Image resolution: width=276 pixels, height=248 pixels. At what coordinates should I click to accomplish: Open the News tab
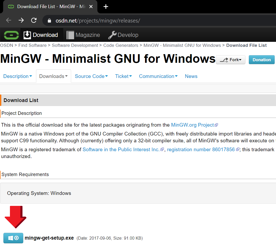coord(191,76)
